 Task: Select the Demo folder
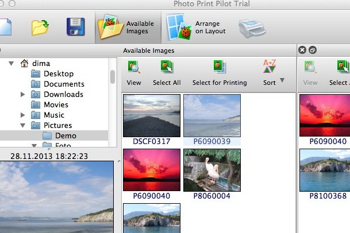(x=66, y=136)
